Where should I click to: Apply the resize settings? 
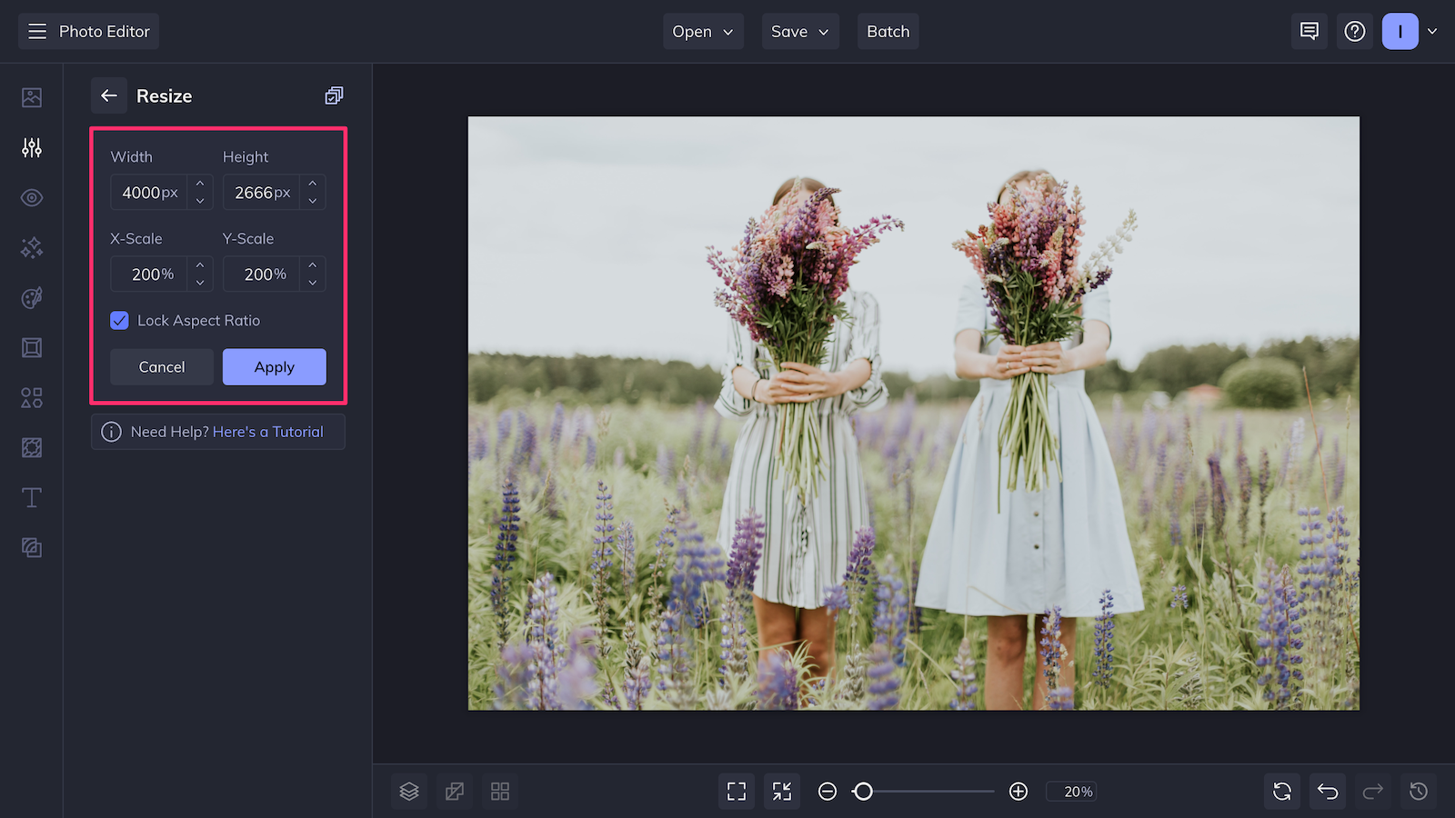(x=274, y=366)
